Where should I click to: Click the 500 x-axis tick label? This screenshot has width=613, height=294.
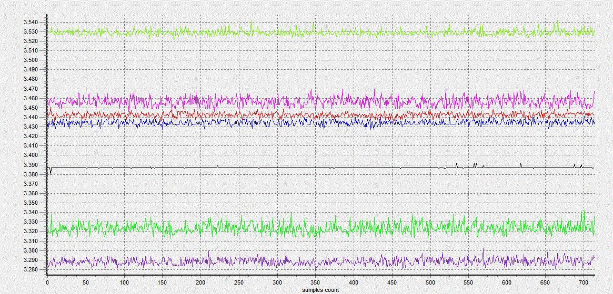click(x=430, y=282)
